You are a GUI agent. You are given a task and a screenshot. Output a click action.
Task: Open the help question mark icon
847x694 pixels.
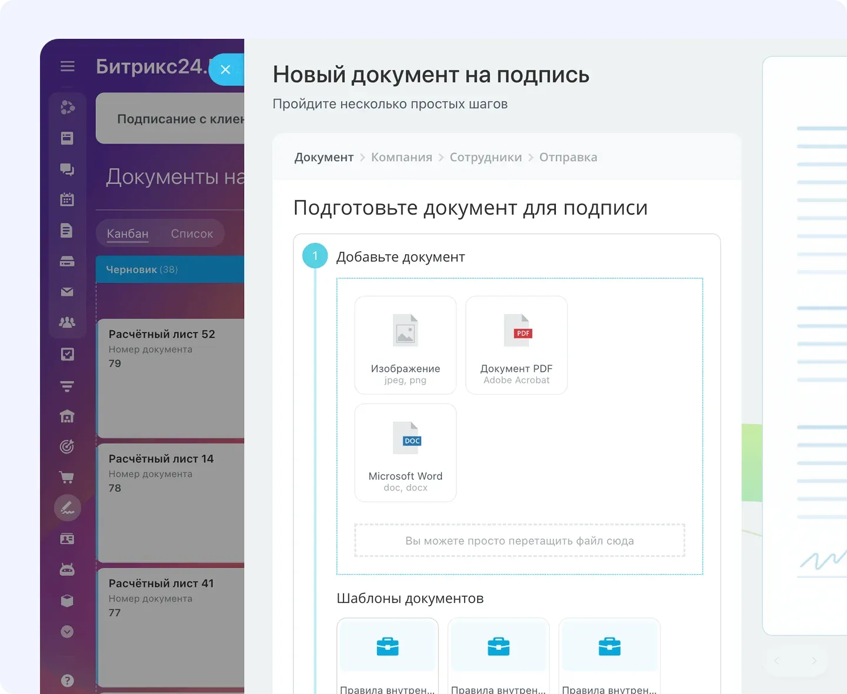67,680
